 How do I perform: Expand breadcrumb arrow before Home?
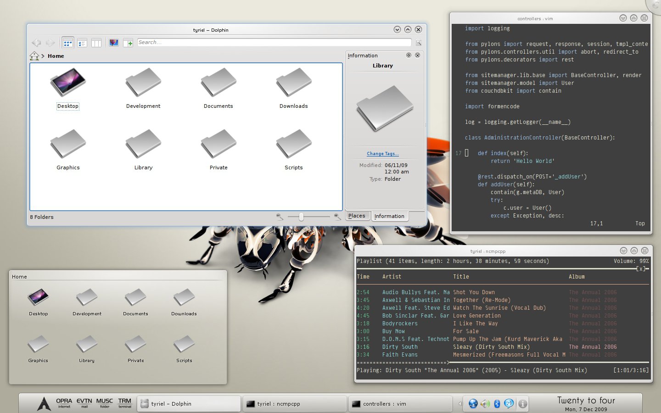43,56
